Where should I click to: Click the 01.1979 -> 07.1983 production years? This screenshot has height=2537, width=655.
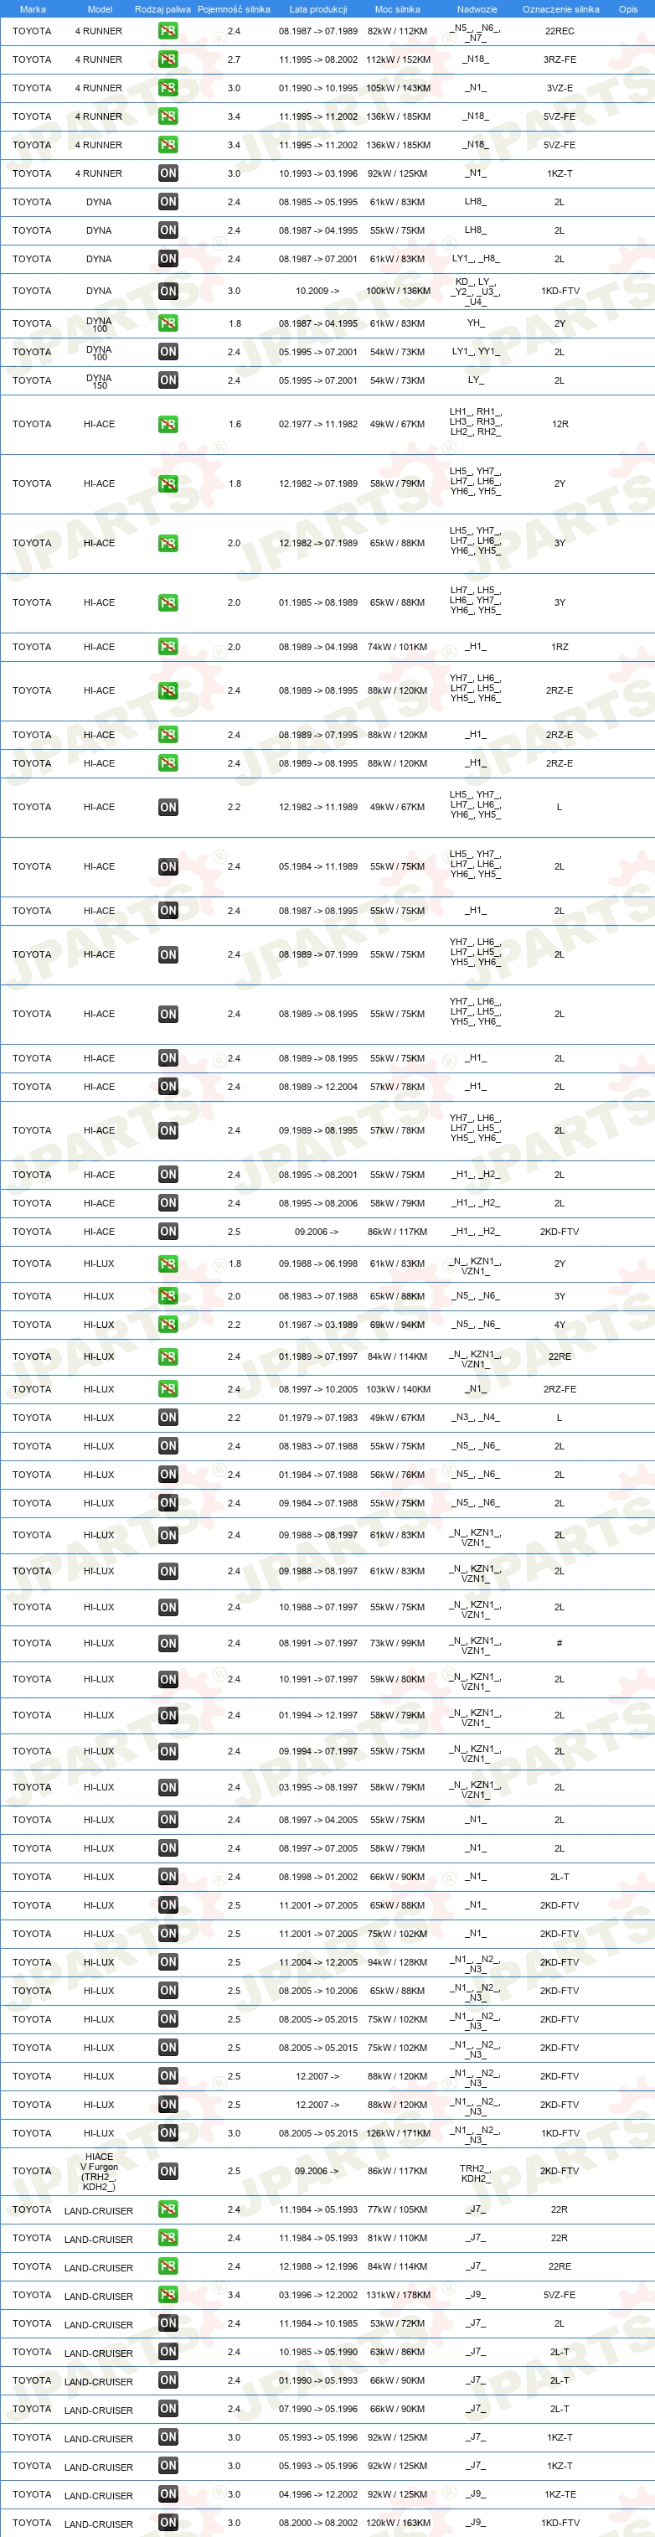pyautogui.click(x=318, y=1418)
